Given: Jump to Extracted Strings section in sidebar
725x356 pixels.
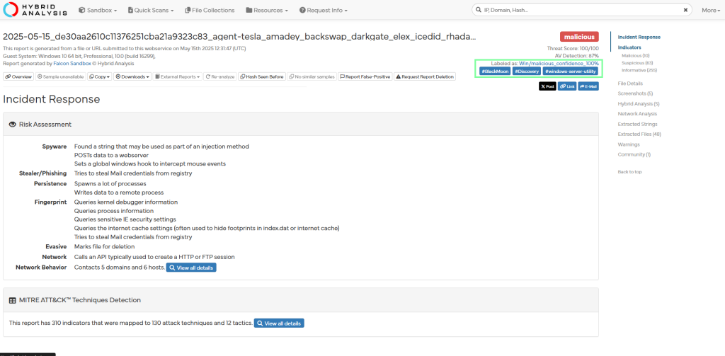Looking at the screenshot, I should click(638, 124).
